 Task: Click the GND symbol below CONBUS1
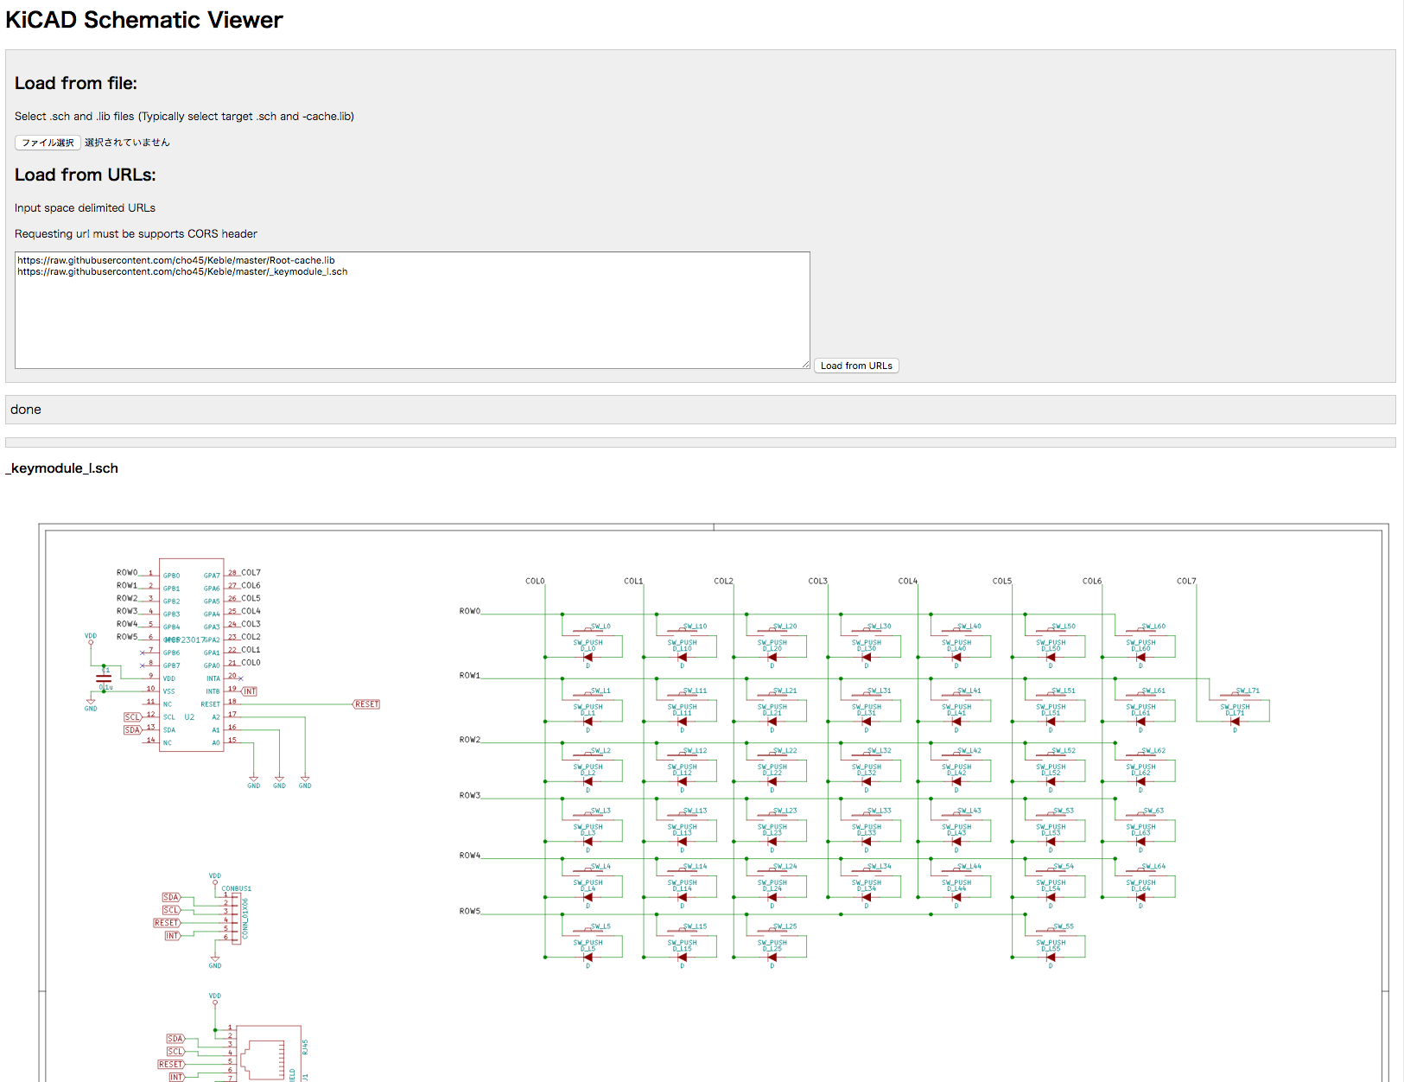click(215, 960)
